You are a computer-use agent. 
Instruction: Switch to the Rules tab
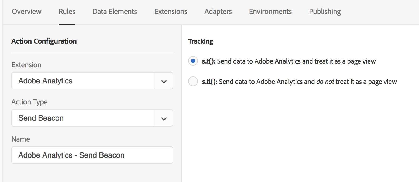click(x=67, y=12)
